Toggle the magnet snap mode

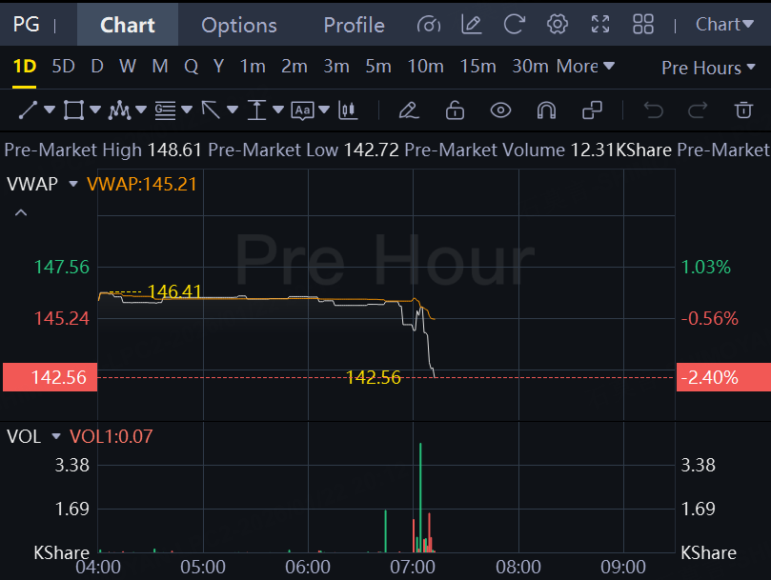coord(546,110)
